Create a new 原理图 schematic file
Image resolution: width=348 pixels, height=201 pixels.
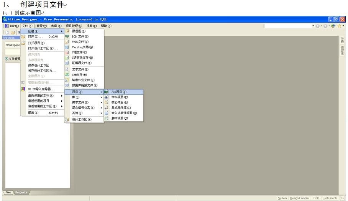click(84, 31)
